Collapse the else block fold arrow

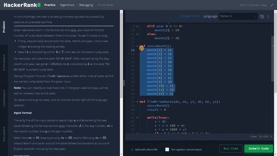pos(137,34)
